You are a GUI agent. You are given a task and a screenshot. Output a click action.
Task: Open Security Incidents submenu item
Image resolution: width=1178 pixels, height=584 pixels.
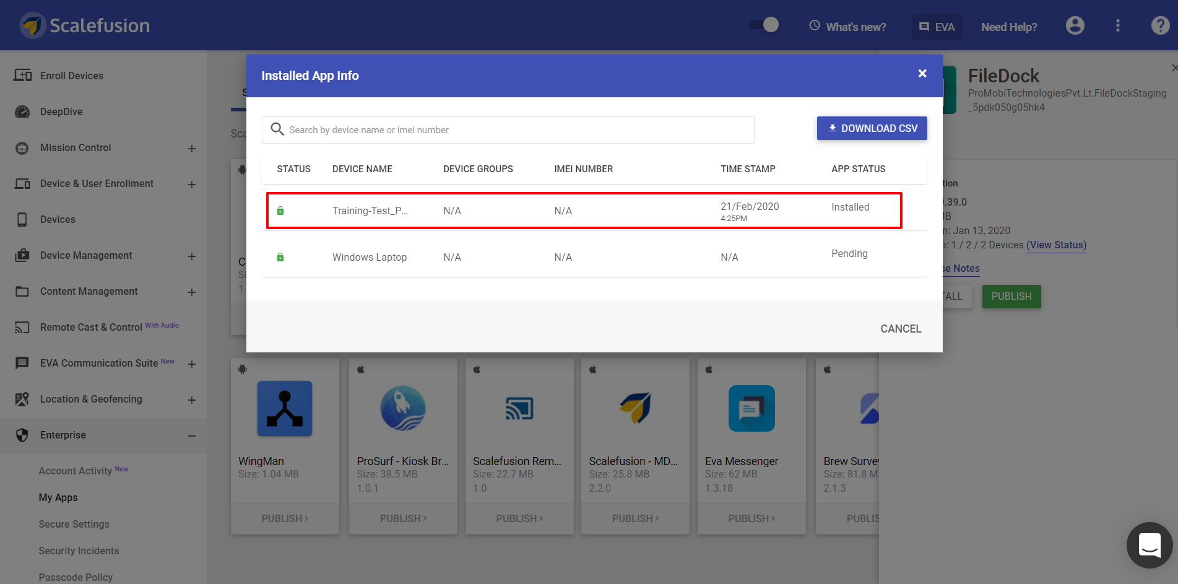click(x=79, y=551)
